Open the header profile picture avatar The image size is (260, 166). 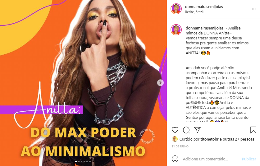[176, 9]
